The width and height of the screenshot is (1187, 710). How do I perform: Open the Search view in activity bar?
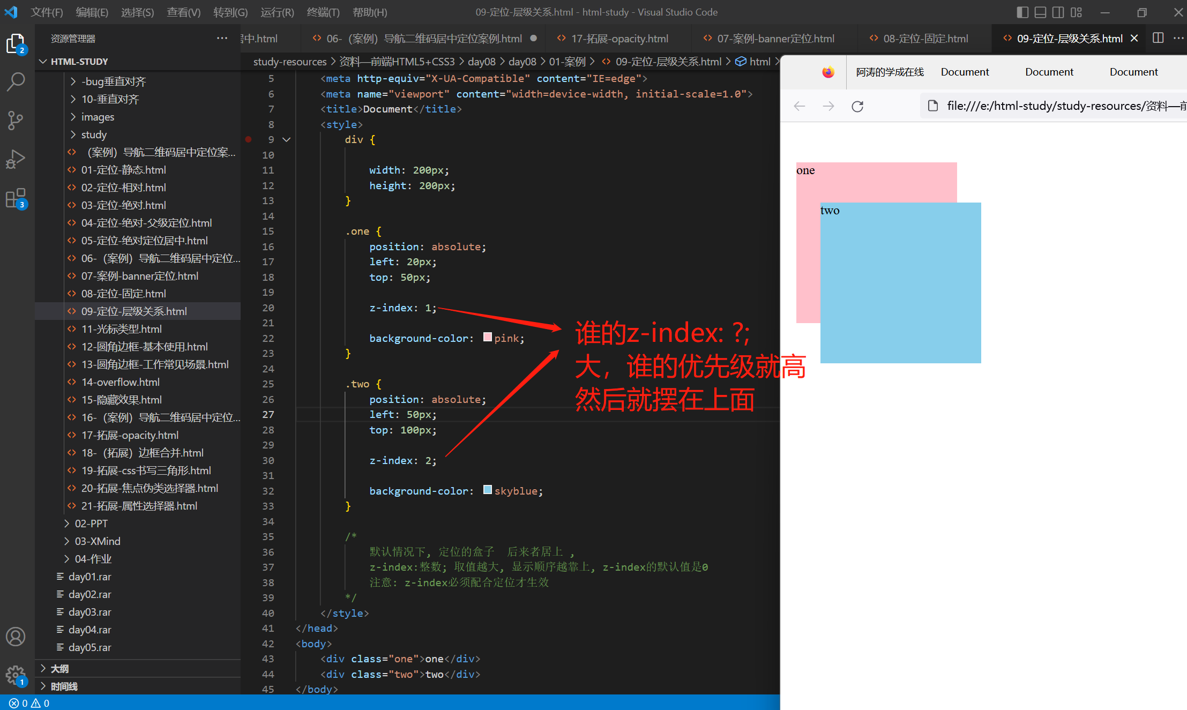tap(16, 82)
